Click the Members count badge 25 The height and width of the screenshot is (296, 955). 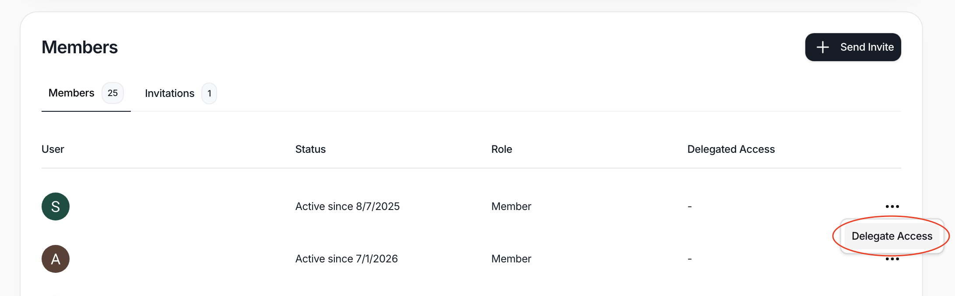(x=112, y=93)
